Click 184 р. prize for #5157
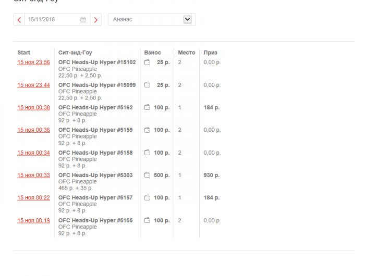This screenshot has height=276, width=365. click(x=212, y=198)
